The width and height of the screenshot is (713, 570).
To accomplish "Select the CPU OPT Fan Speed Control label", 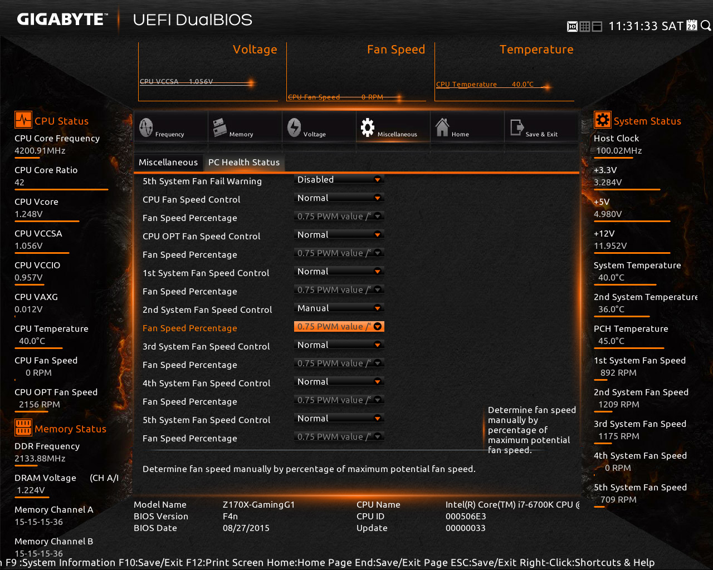I will coord(202,236).
